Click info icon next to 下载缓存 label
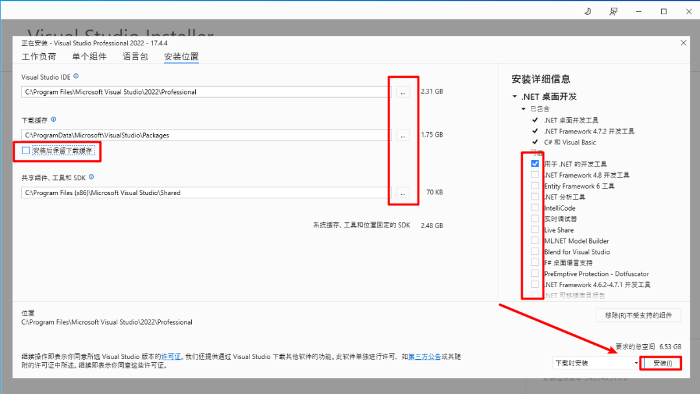This screenshot has height=394, width=700. coord(54,120)
